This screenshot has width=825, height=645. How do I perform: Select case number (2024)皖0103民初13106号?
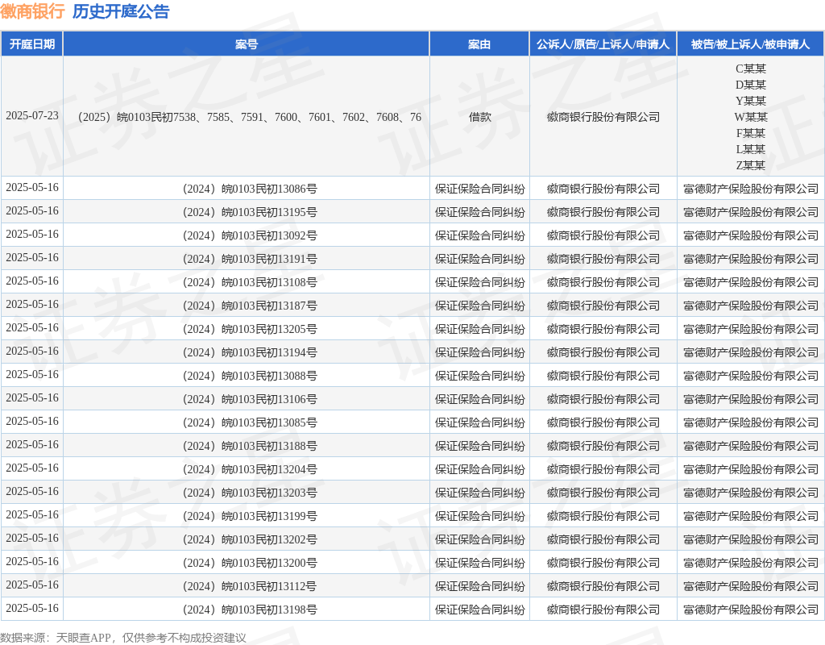pyautogui.click(x=250, y=400)
